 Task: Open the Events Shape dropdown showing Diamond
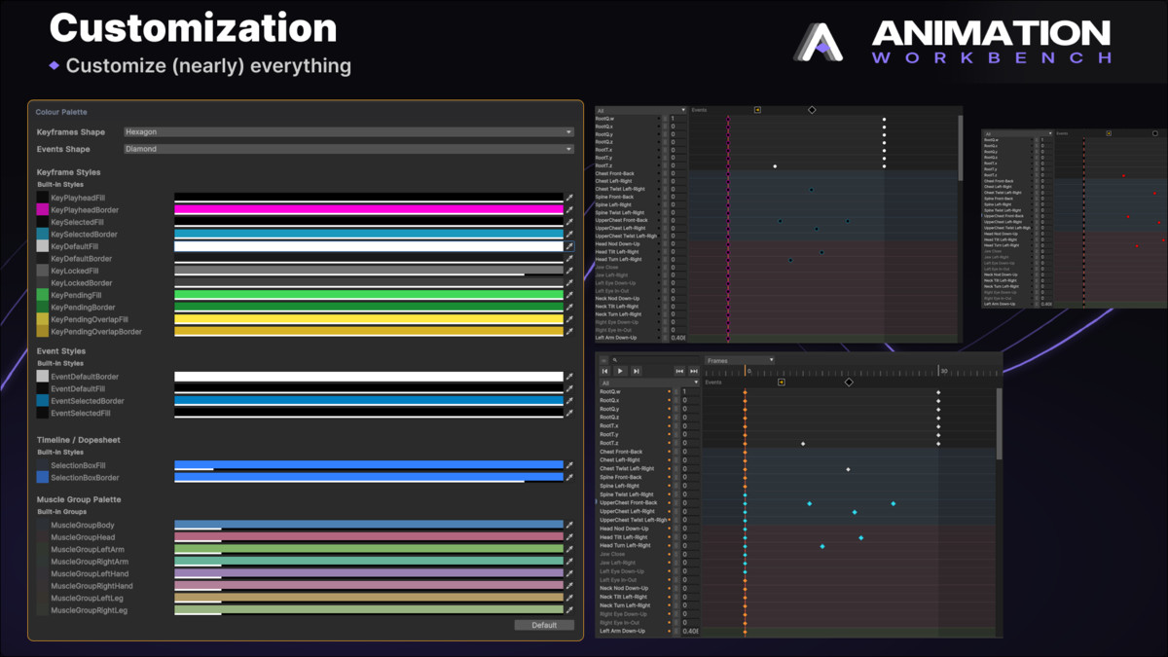pos(348,149)
